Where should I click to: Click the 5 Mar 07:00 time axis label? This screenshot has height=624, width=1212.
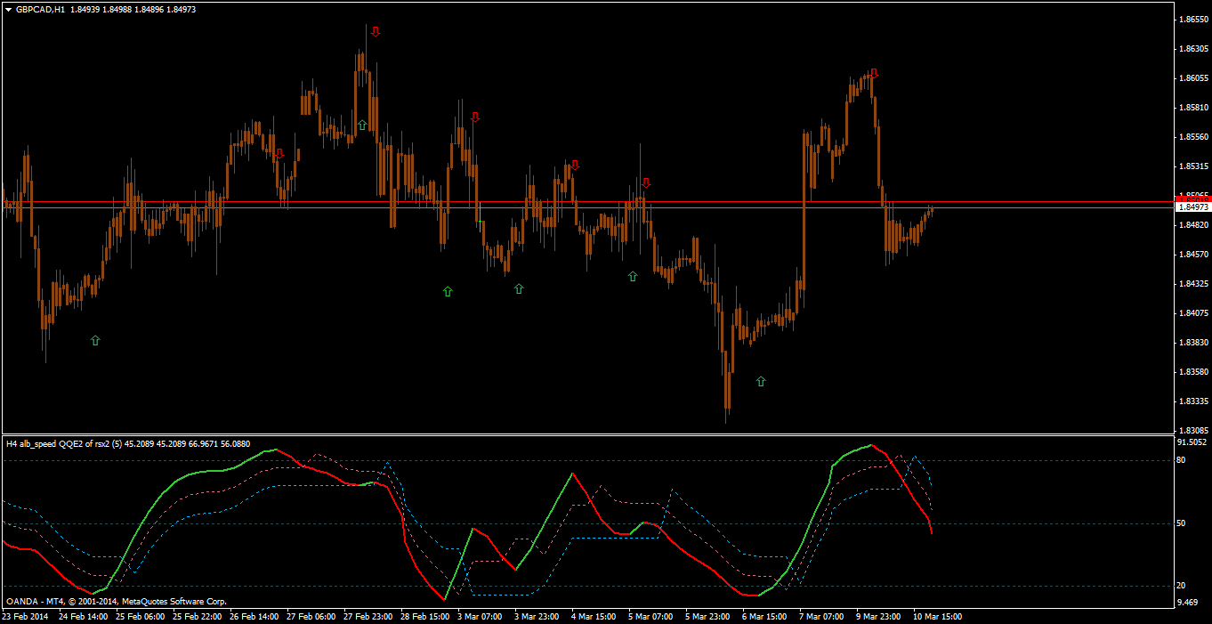tap(650, 616)
